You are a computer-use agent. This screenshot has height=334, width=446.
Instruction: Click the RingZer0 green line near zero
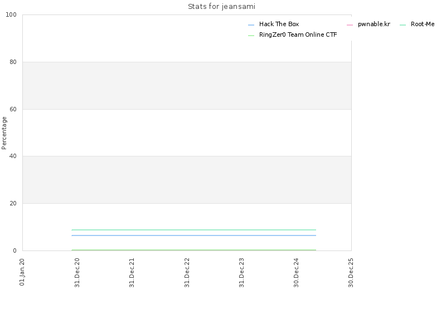(193, 250)
